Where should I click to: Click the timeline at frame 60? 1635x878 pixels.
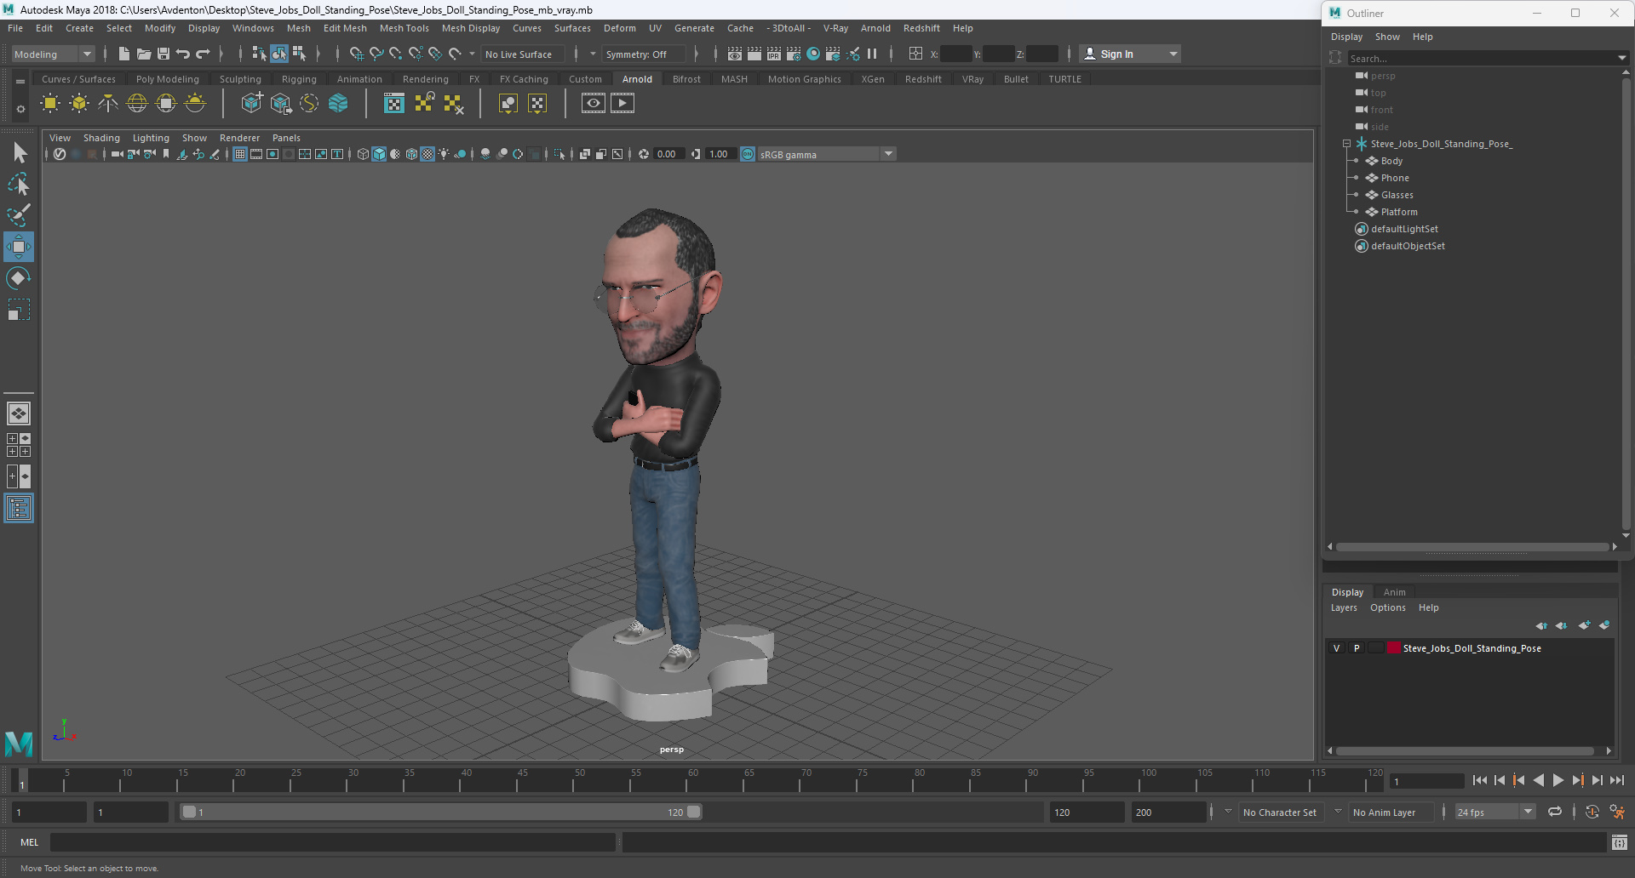point(693,780)
